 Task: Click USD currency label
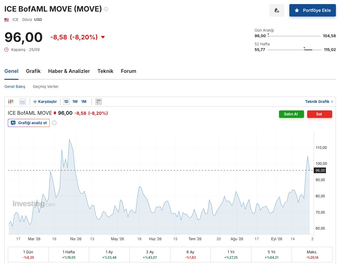(x=38, y=20)
